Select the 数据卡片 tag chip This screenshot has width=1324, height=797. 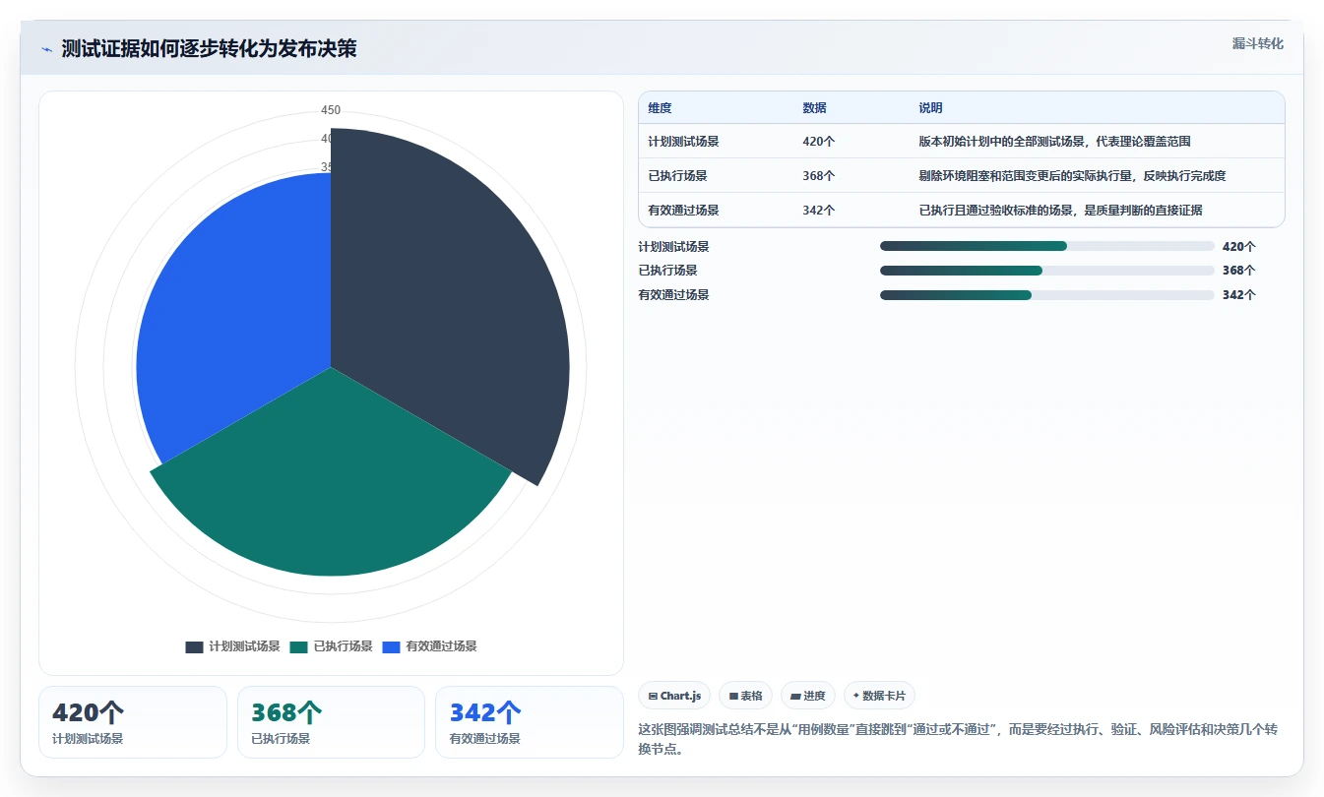[879, 696]
